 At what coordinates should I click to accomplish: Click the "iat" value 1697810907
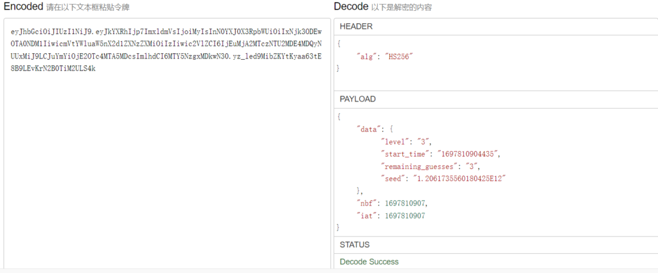point(405,215)
